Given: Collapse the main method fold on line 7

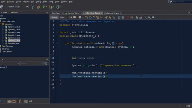Looking at the screenshot, I should pos(57,43).
